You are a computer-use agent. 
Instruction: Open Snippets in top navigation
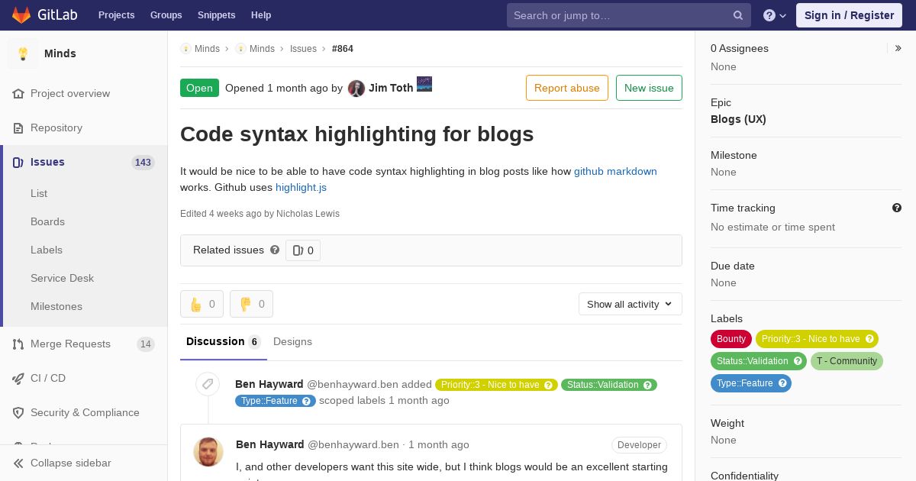216,15
